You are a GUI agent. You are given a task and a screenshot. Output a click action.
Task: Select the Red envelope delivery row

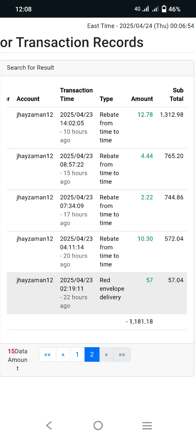pos(97,293)
